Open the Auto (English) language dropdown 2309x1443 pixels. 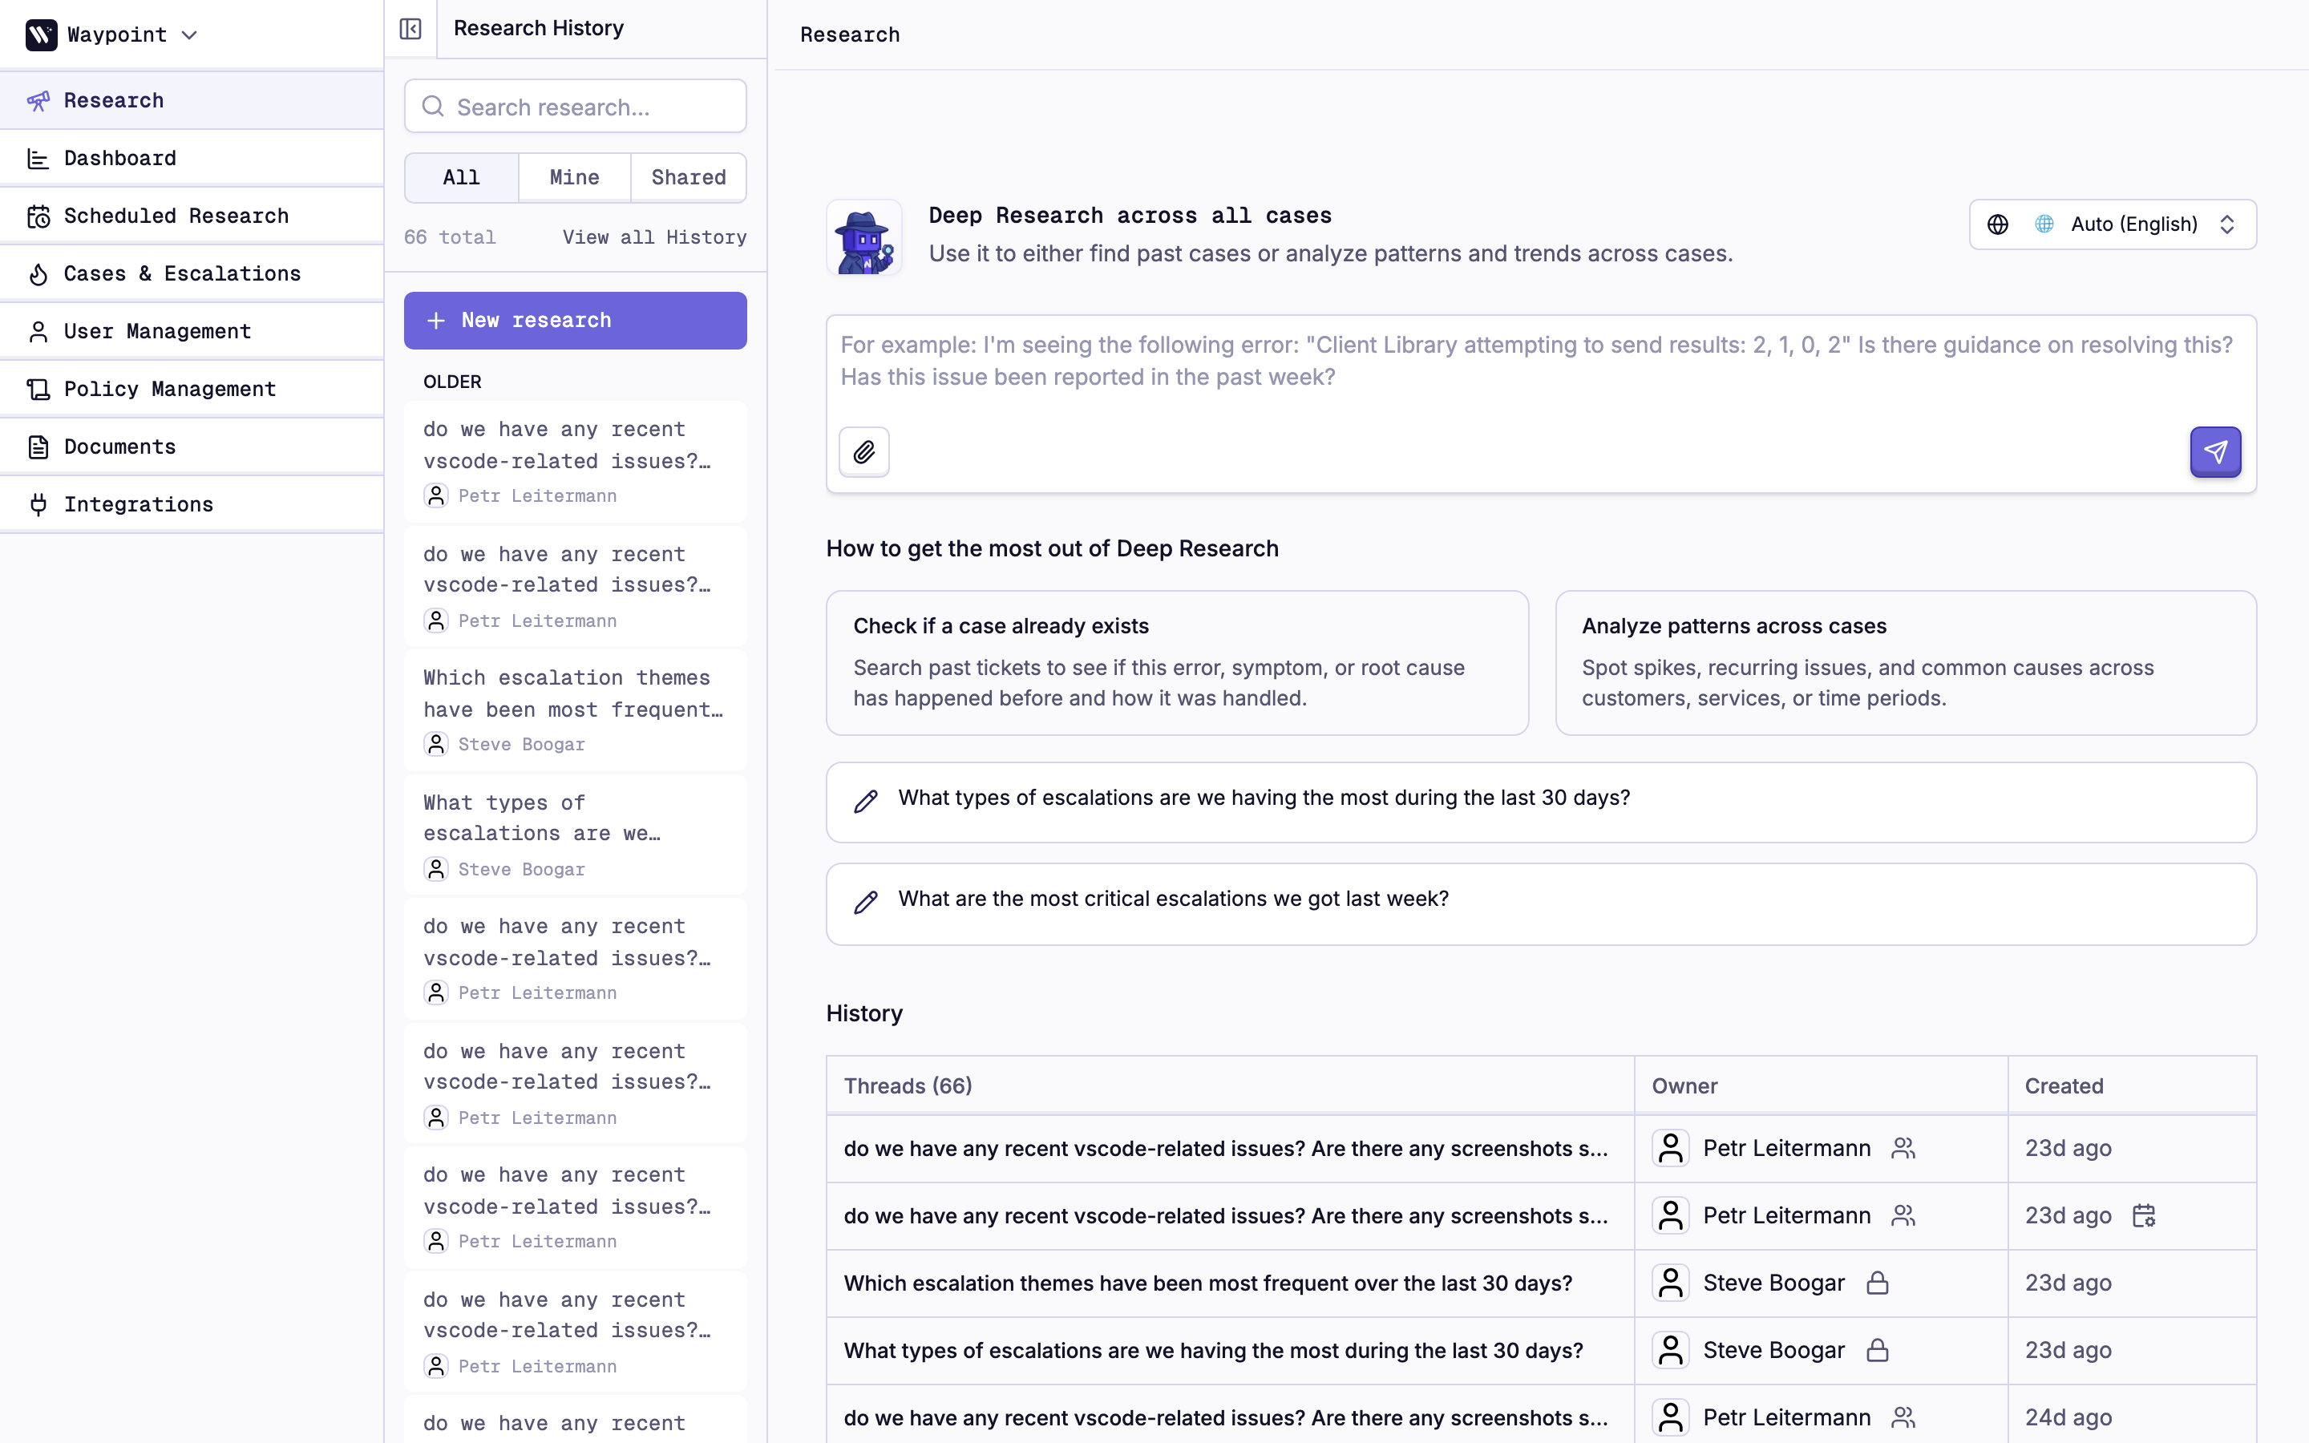click(2113, 224)
